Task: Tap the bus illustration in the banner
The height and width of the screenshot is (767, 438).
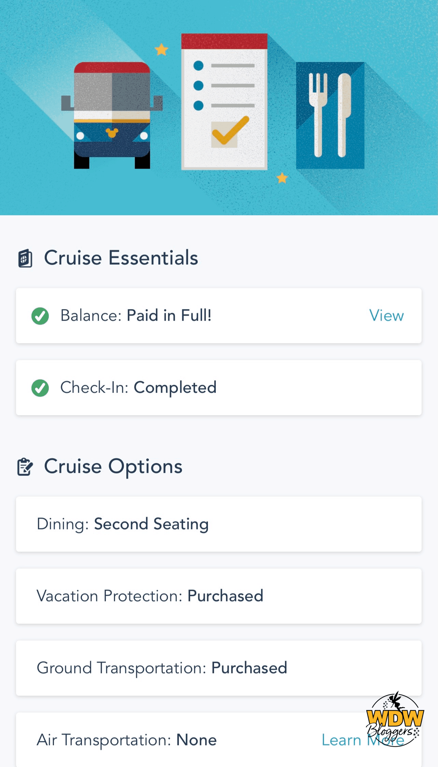Action: point(112,115)
